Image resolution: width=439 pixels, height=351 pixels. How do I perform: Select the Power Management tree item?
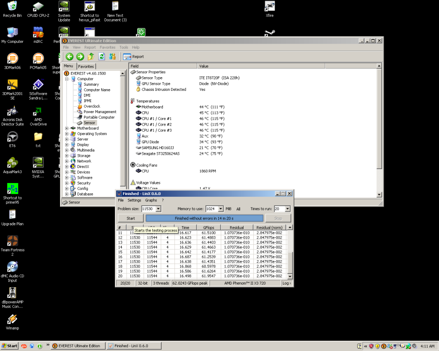click(100, 112)
